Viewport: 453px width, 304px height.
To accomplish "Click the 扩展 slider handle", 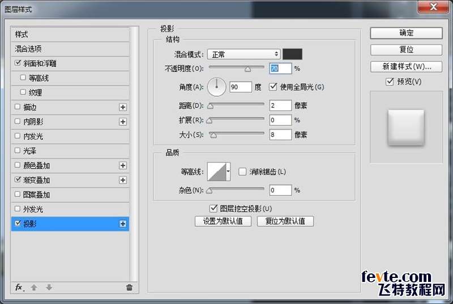I will pos(209,121).
